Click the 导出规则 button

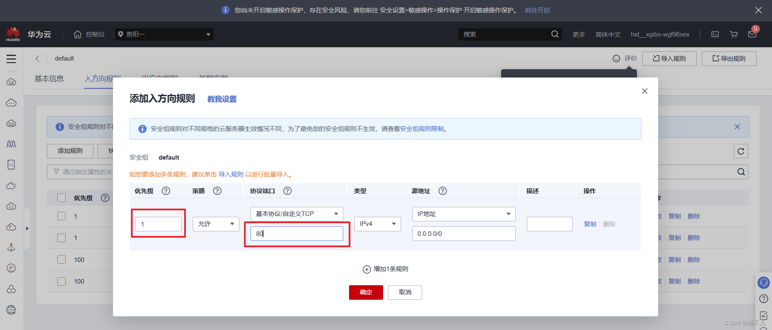(x=729, y=58)
